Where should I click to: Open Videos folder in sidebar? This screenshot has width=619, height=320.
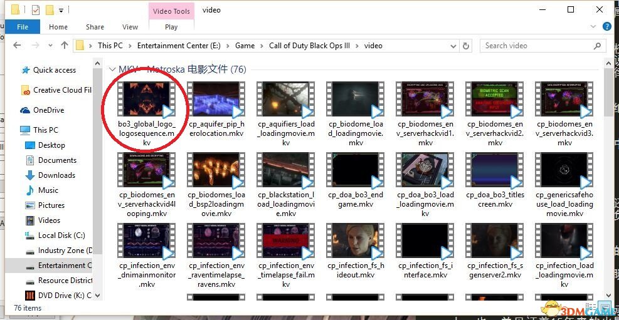43,220
